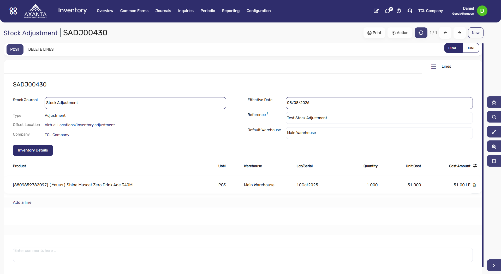Open chat messages icon with badge
501x274 pixels.
(x=388, y=10)
